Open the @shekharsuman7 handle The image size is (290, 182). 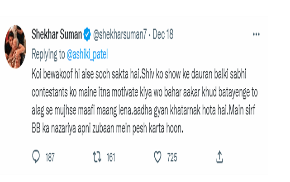120,34
